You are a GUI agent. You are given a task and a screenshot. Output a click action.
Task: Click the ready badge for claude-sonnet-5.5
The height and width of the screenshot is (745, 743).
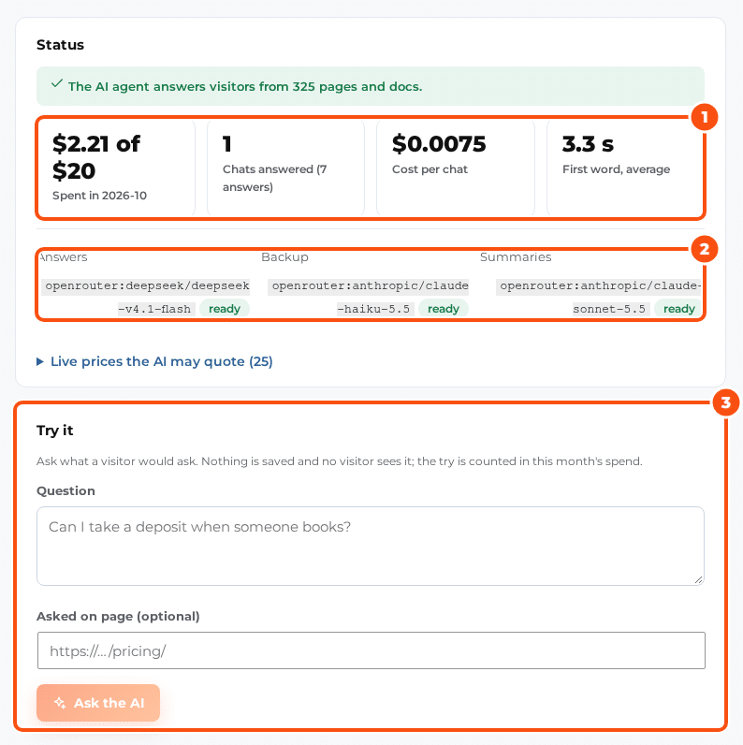[x=678, y=309]
